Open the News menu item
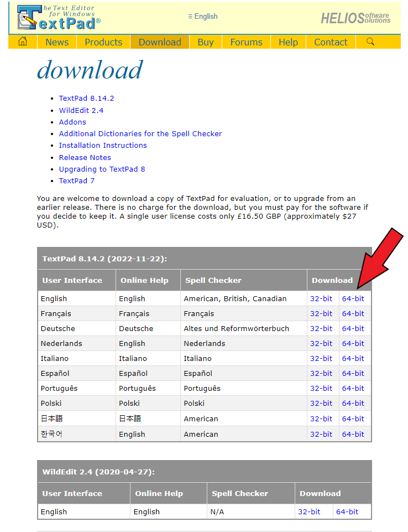Viewport: 408px width, 532px height. point(57,42)
